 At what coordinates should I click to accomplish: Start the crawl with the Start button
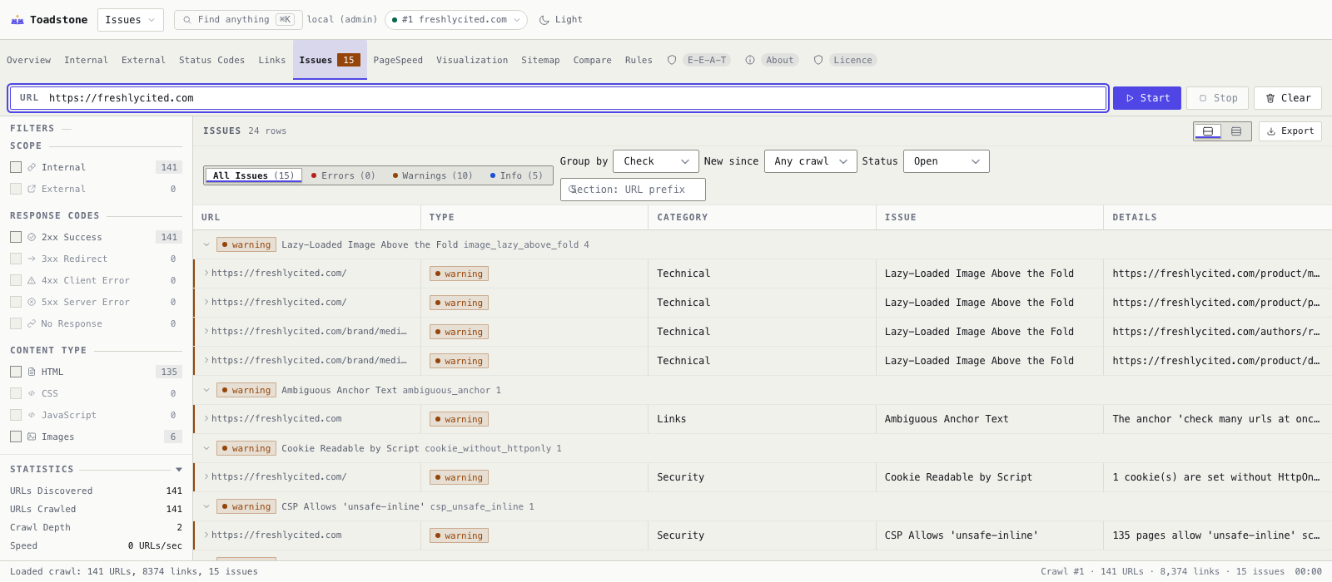pos(1147,98)
